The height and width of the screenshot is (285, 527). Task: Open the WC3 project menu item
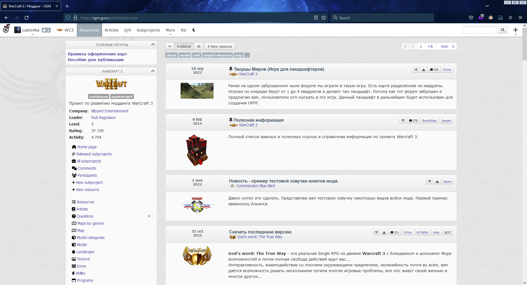(x=65, y=30)
